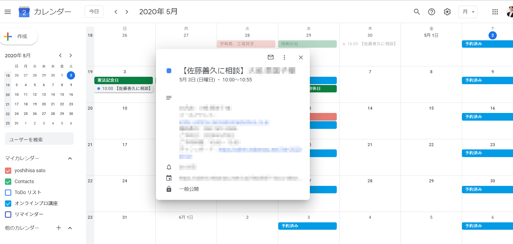Open 16:00【佐藤善久に相談】event on 30th
This screenshot has width=513, height=244.
(369, 44)
